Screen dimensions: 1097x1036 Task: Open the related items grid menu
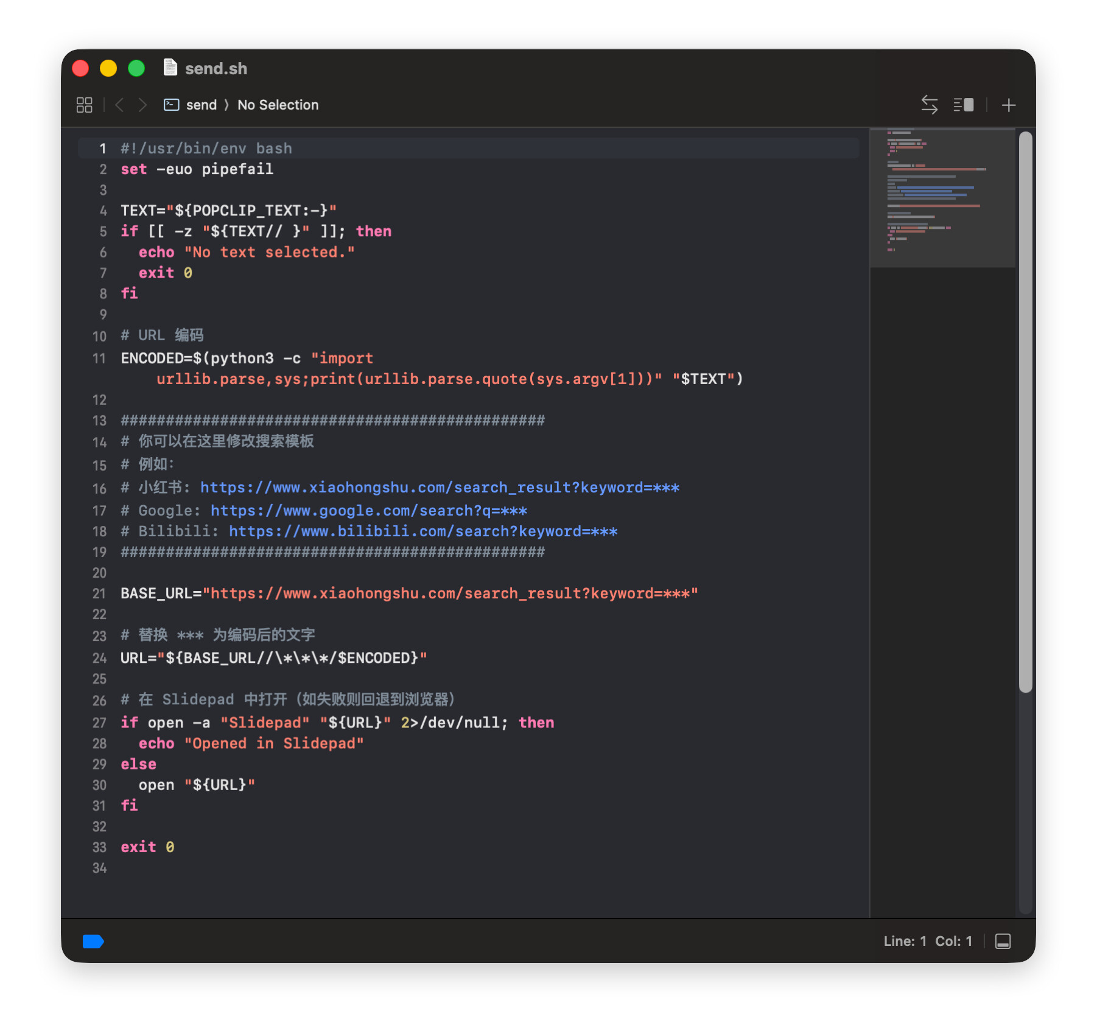pyautogui.click(x=84, y=105)
